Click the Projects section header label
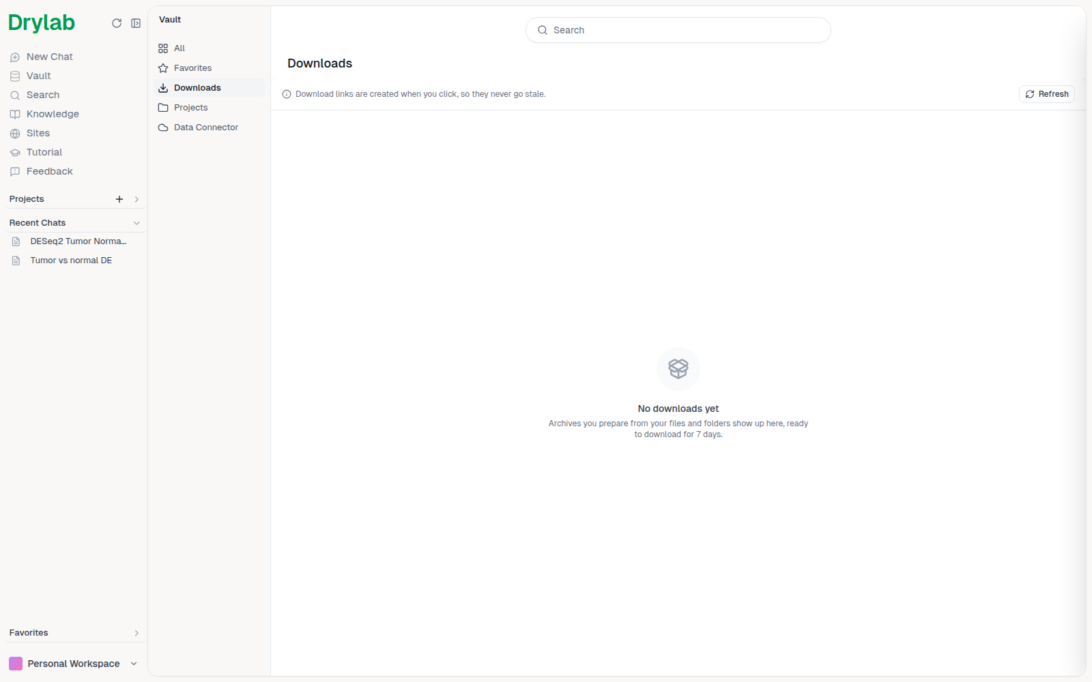The height and width of the screenshot is (682, 1092). point(27,199)
